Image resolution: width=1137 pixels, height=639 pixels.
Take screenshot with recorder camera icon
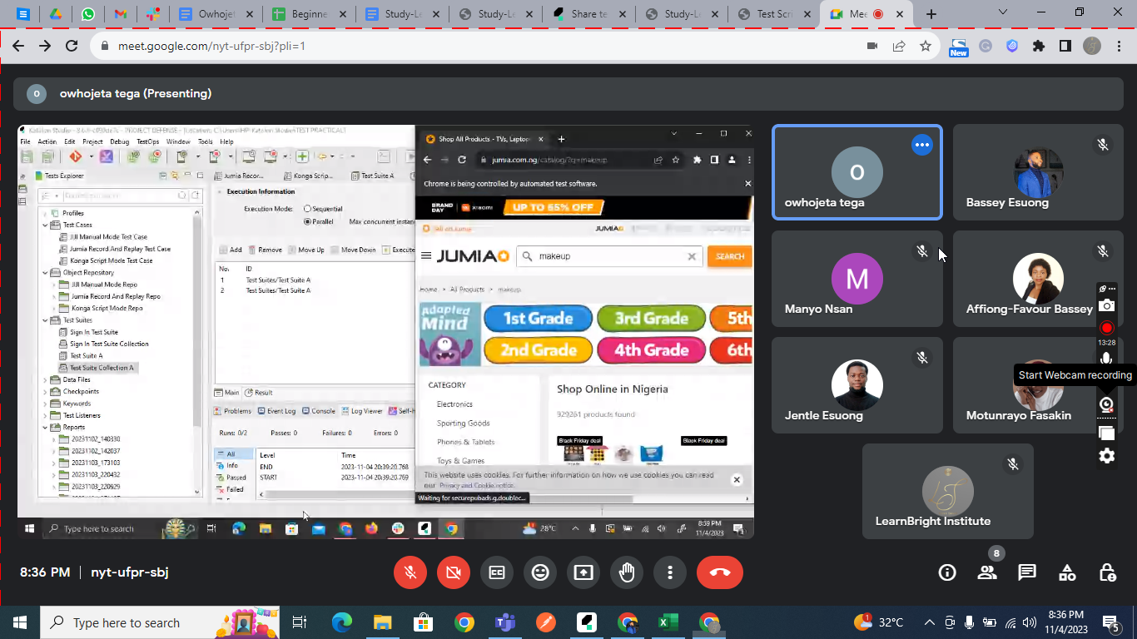click(1106, 305)
